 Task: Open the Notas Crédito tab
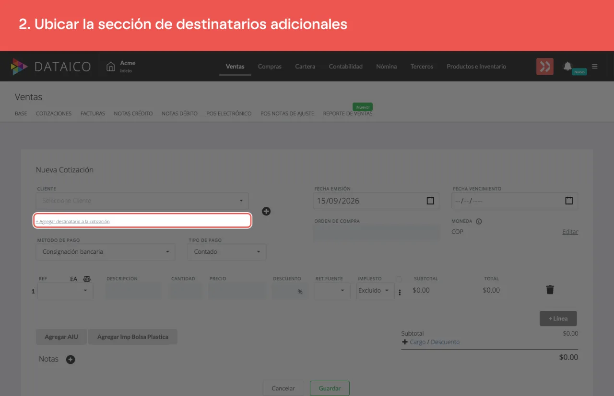pos(133,113)
